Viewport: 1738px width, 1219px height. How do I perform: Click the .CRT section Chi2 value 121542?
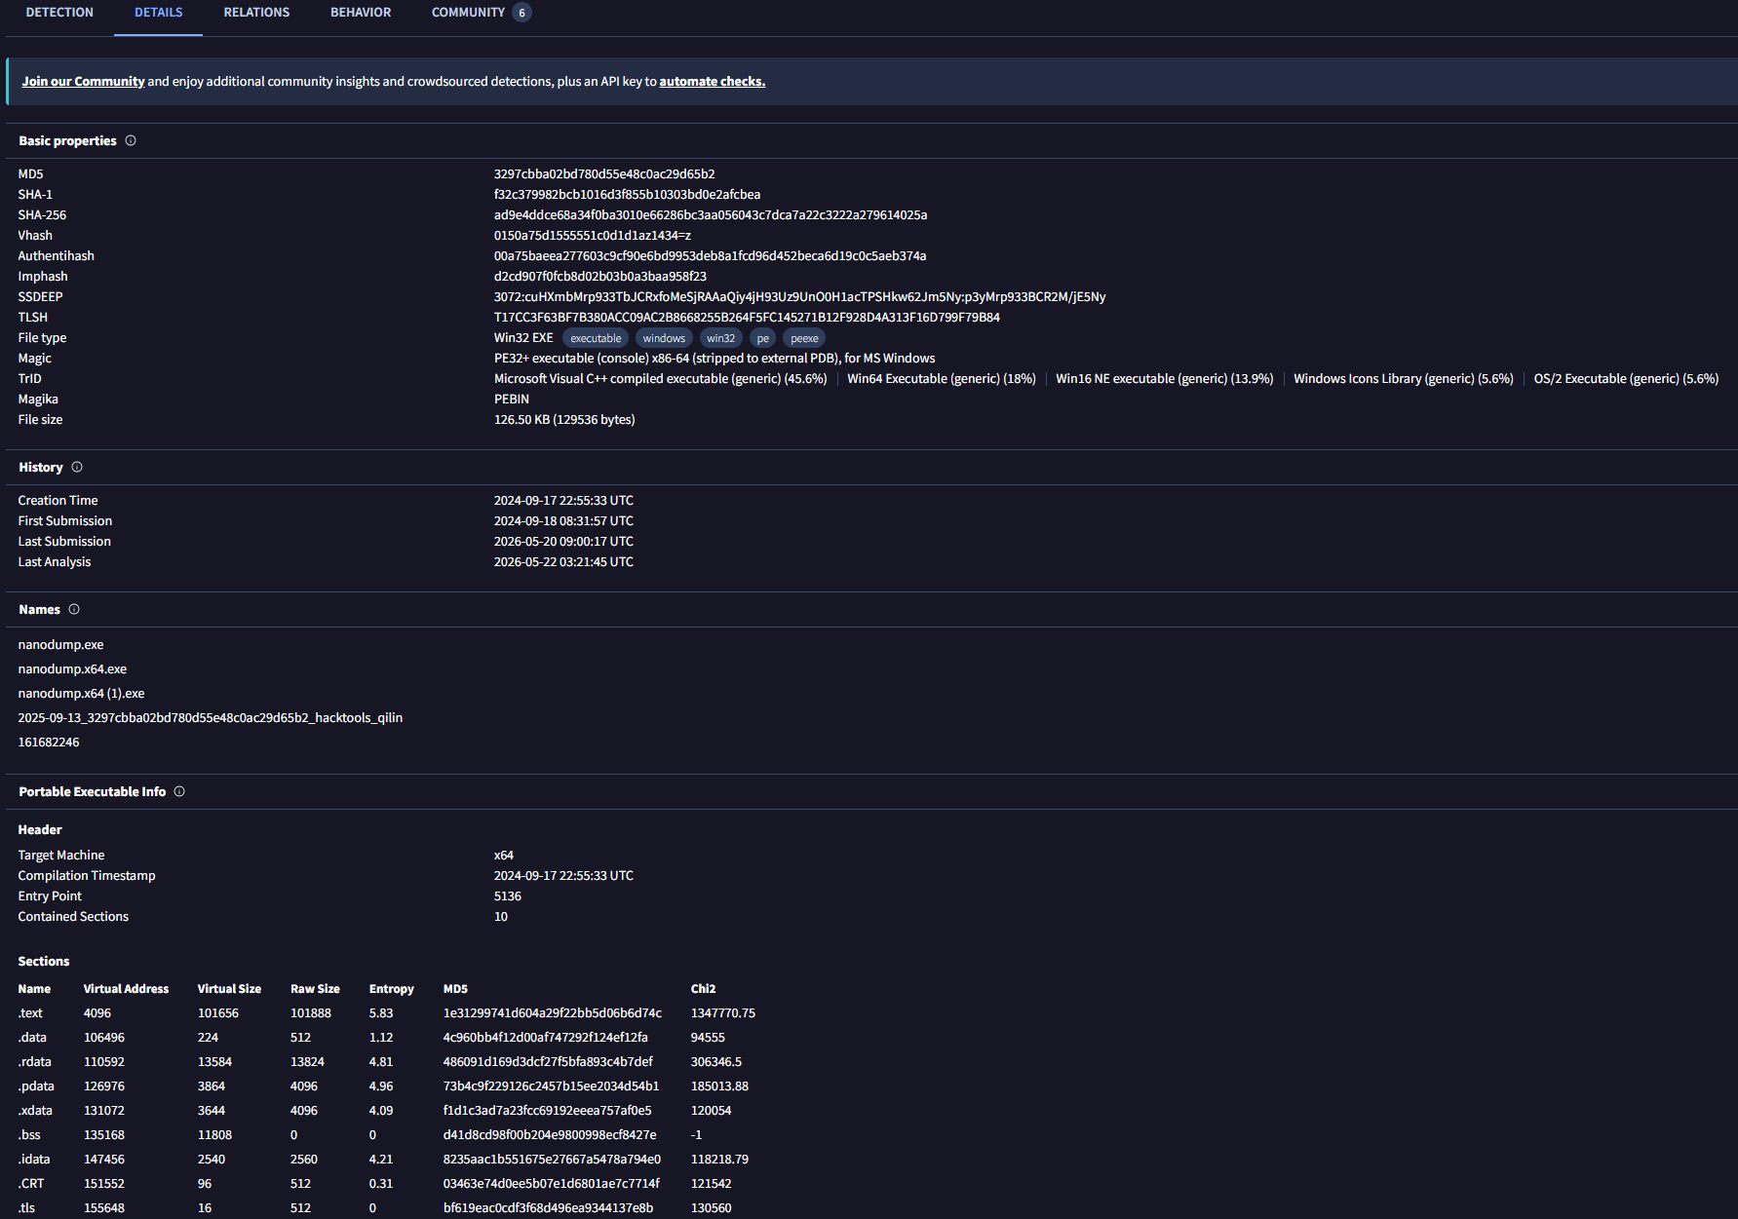(x=712, y=1184)
